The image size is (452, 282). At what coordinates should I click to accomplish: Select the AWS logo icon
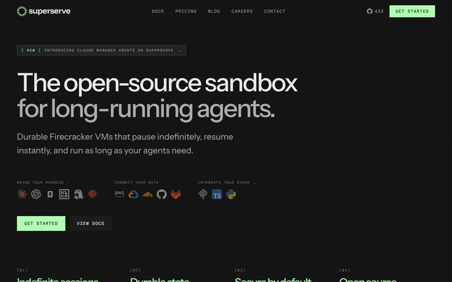pos(119,194)
